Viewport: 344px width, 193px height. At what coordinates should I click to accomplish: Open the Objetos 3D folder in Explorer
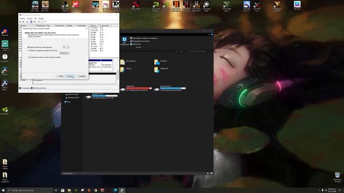(x=161, y=69)
